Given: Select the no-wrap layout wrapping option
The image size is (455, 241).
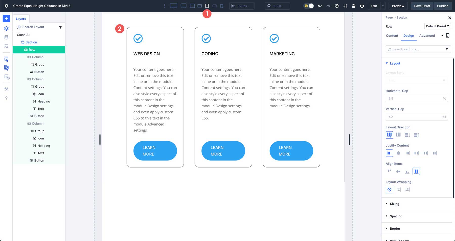Looking at the screenshot, I should (389, 190).
